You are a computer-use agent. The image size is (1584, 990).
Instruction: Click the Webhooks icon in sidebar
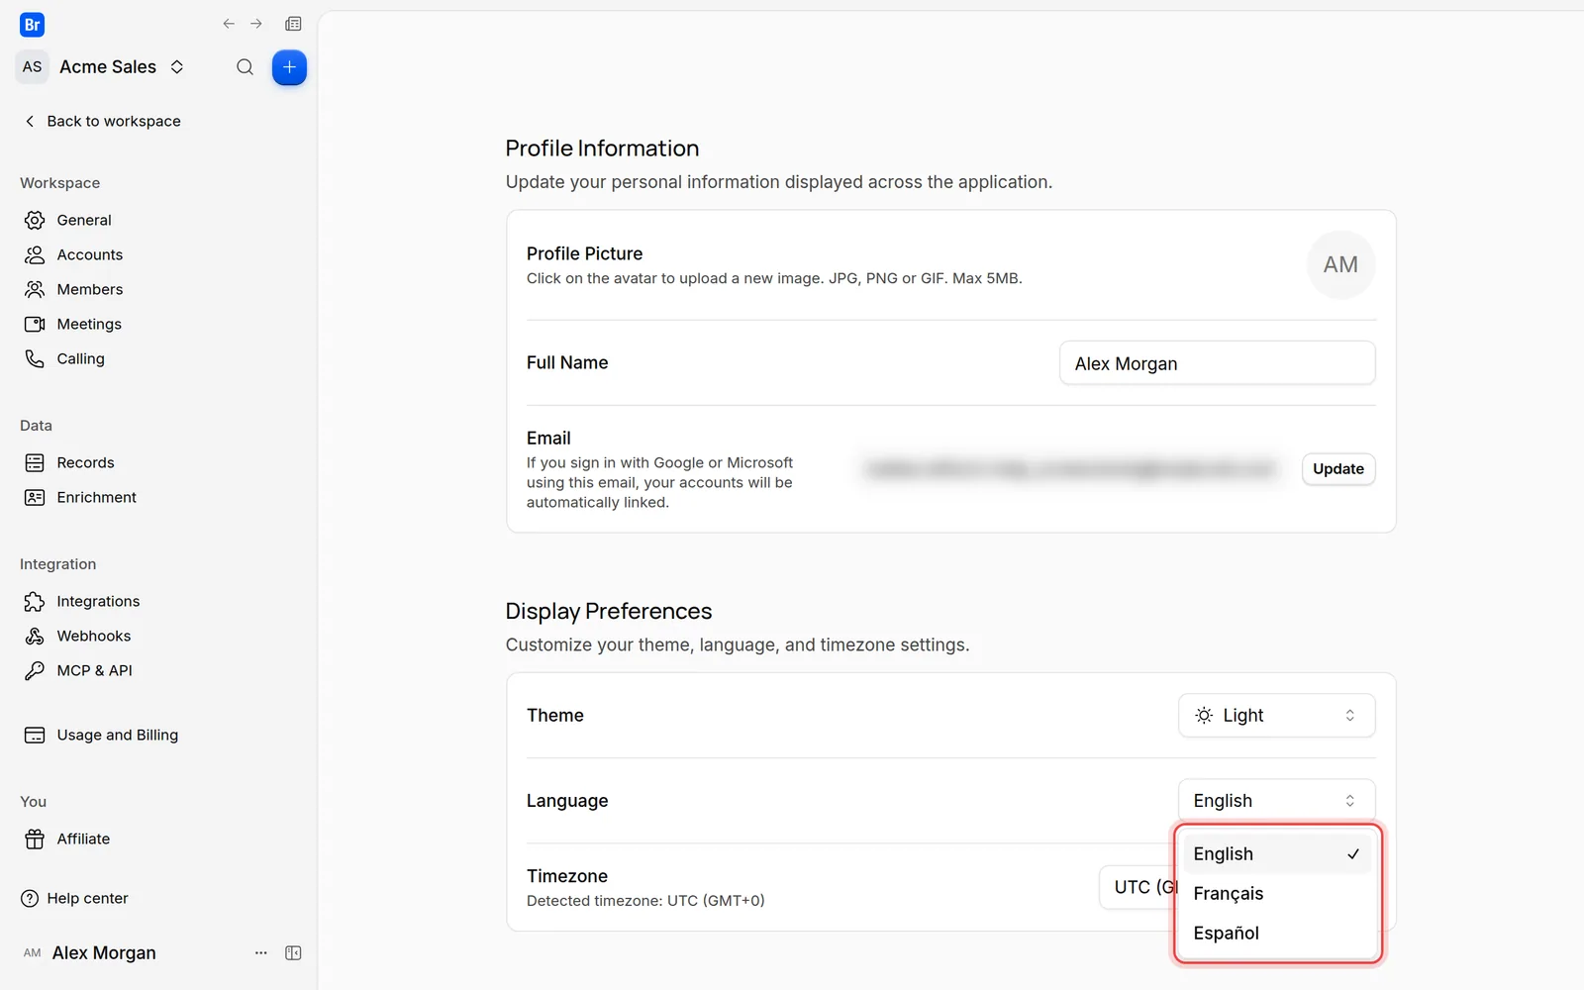[x=35, y=636]
